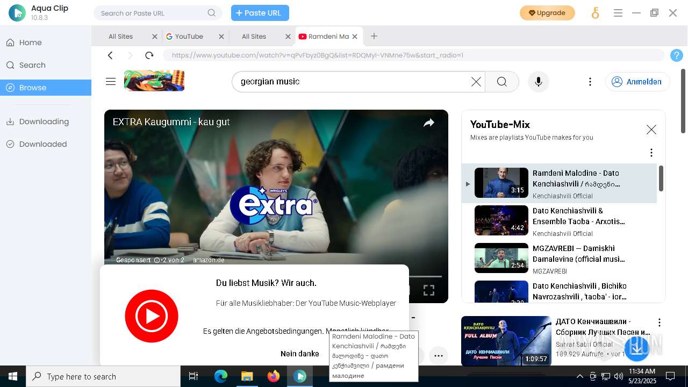
Task: Open Task View on the taskbar
Action: 193,376
